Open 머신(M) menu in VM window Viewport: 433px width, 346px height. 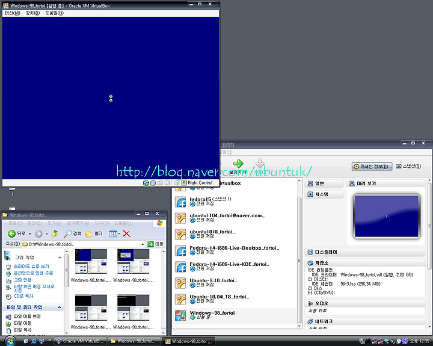(13, 13)
